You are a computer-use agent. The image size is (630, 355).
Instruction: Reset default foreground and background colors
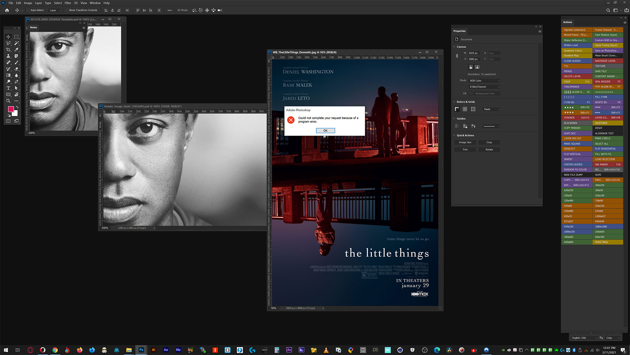[x=9, y=115]
